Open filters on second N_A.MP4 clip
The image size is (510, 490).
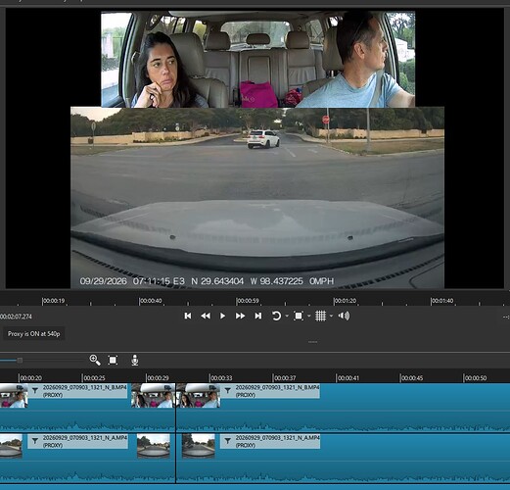[227, 441]
